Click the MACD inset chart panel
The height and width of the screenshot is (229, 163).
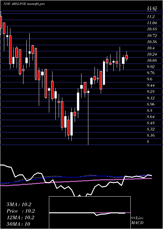pos(90,213)
